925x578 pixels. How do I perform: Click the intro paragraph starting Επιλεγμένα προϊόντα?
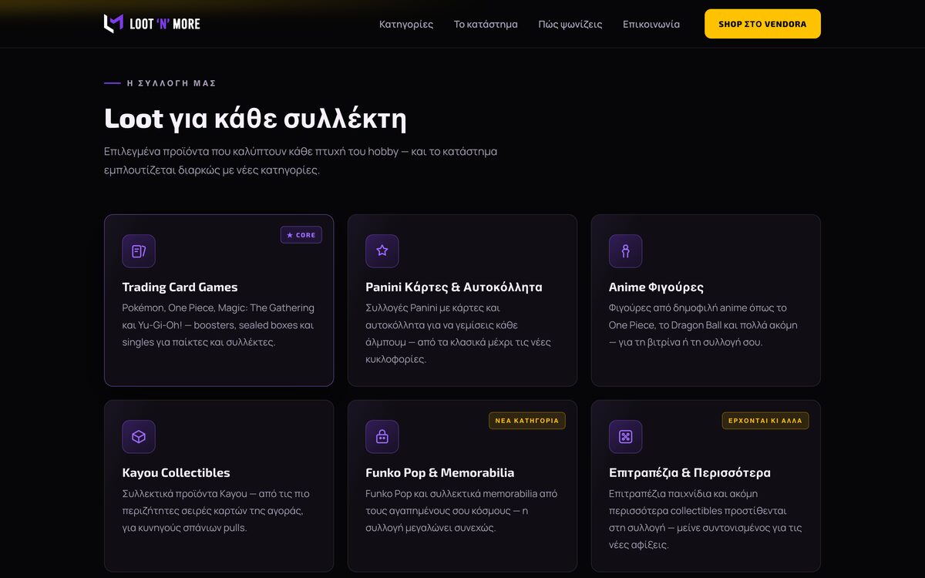(301, 160)
